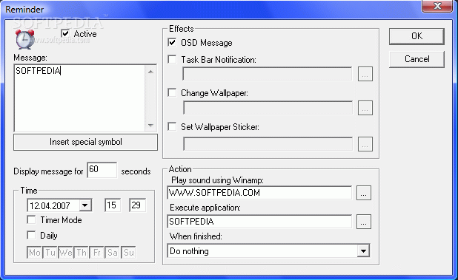Toggle the Th weekday button

[x=82, y=253]
